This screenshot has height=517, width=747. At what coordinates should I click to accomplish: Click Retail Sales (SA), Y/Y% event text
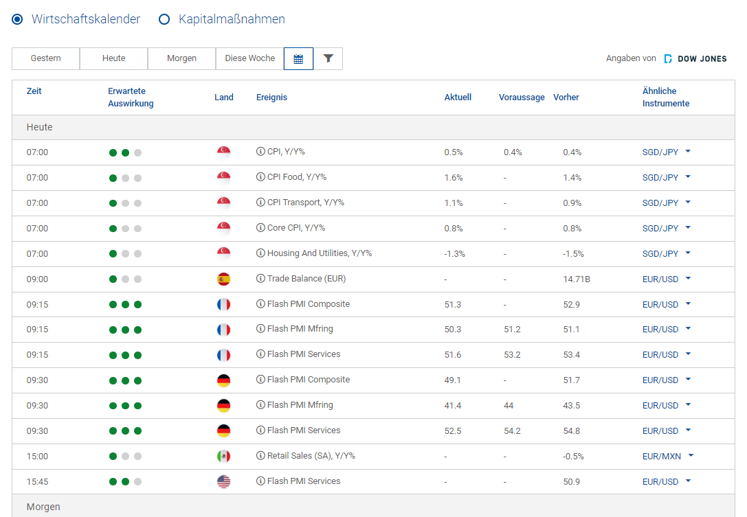tap(311, 456)
